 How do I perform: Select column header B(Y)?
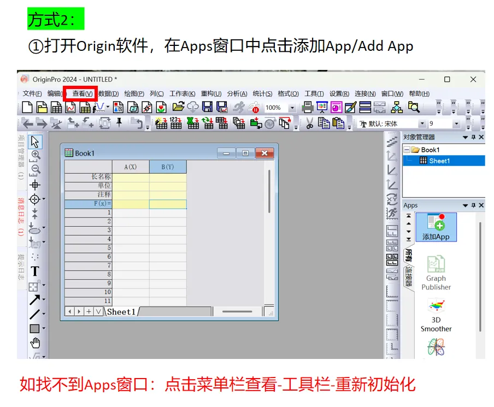[168, 167]
